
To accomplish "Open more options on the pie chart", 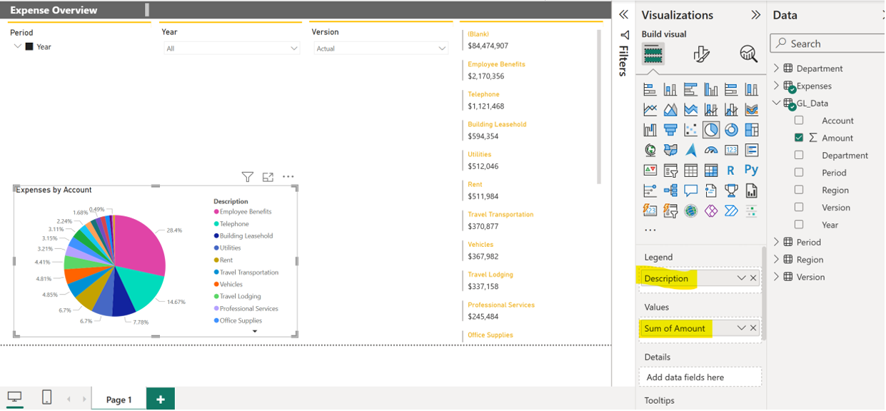I will [x=288, y=177].
